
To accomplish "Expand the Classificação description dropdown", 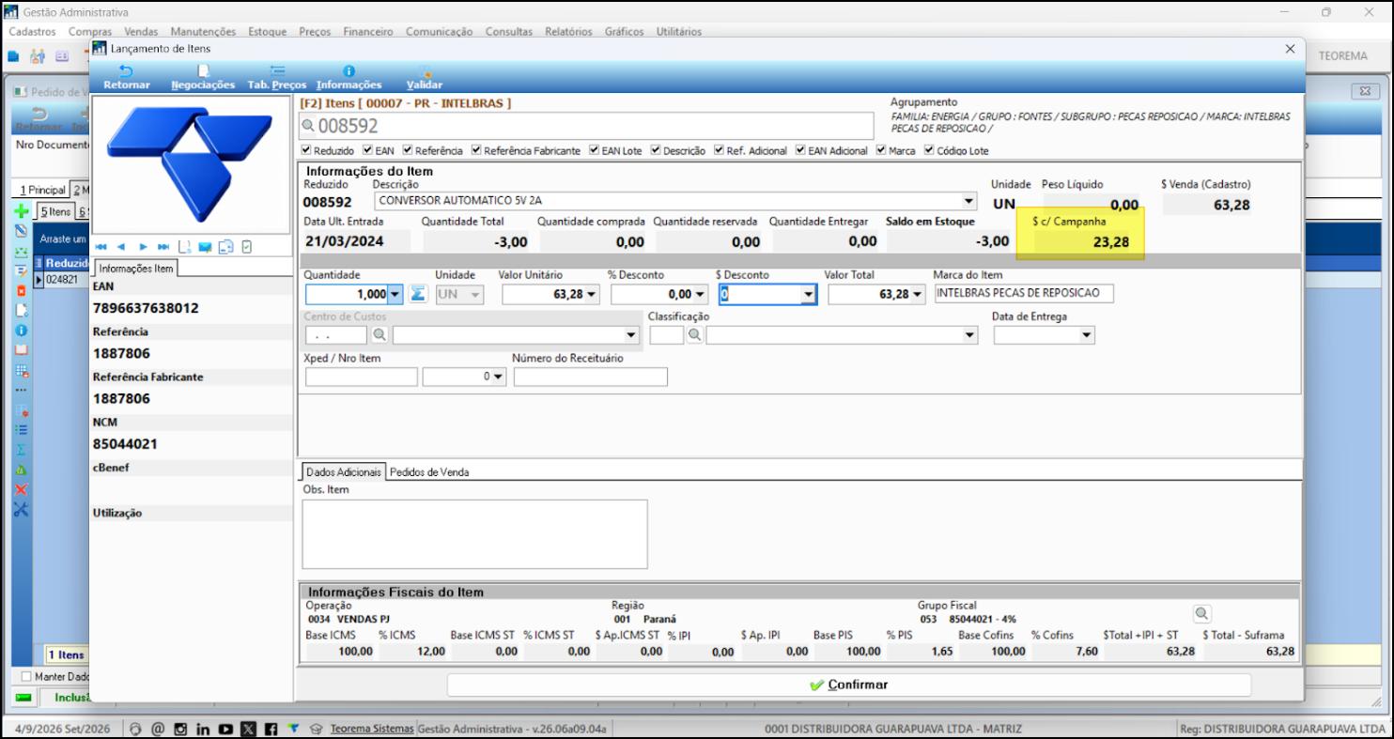I will (970, 335).
